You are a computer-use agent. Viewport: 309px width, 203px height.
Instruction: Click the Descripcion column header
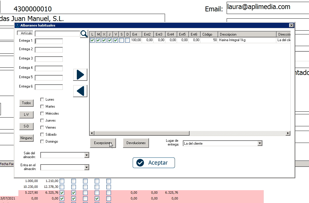tap(247, 34)
